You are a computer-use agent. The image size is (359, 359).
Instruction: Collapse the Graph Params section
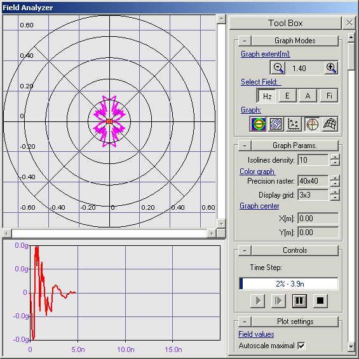tap(245, 146)
